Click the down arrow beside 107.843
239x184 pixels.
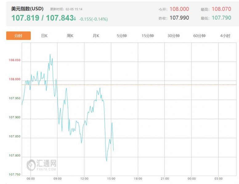[75, 18]
